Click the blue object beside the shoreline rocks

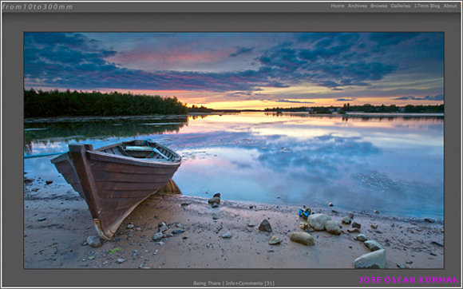tap(305, 212)
